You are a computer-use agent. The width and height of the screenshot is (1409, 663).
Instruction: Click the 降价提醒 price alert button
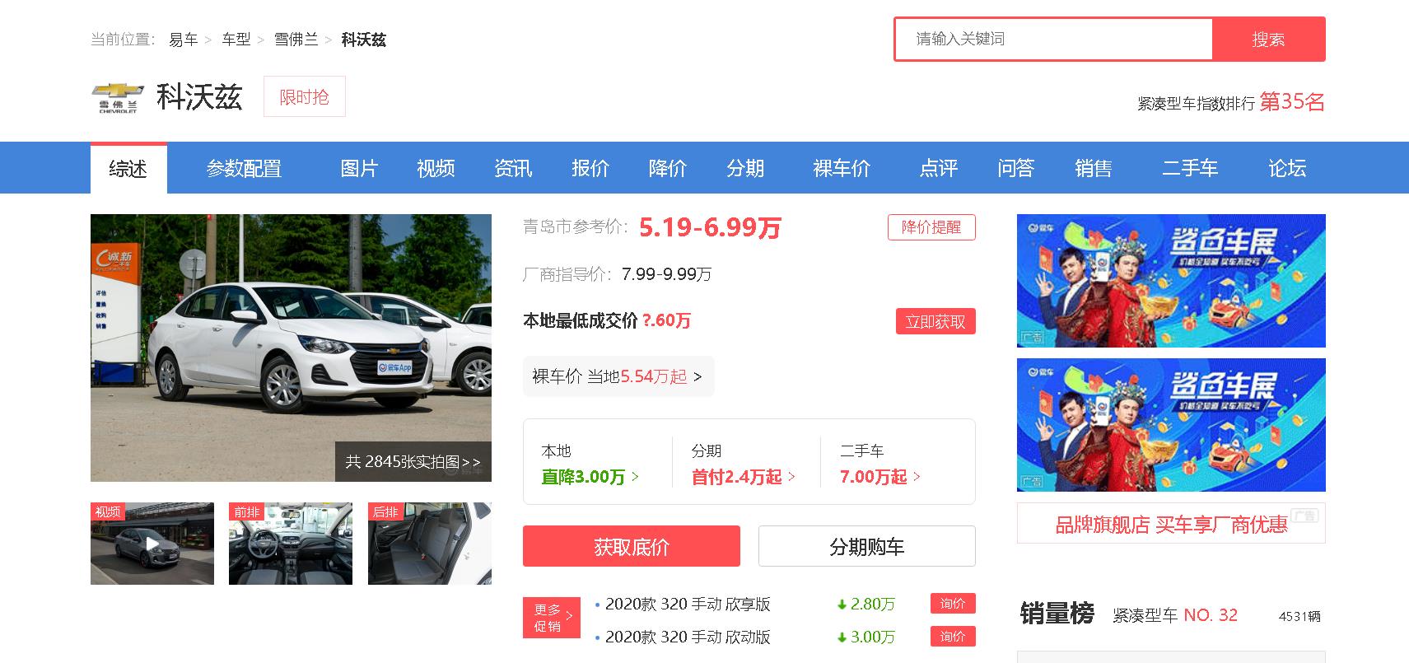931,227
